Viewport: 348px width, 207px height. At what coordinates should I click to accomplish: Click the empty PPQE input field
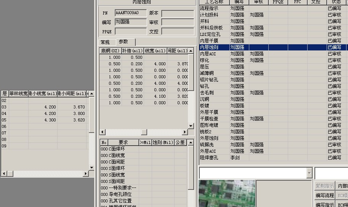tap(131, 31)
